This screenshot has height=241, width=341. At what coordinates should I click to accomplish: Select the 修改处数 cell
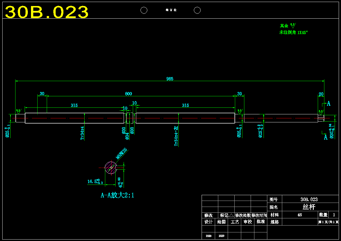243,215
